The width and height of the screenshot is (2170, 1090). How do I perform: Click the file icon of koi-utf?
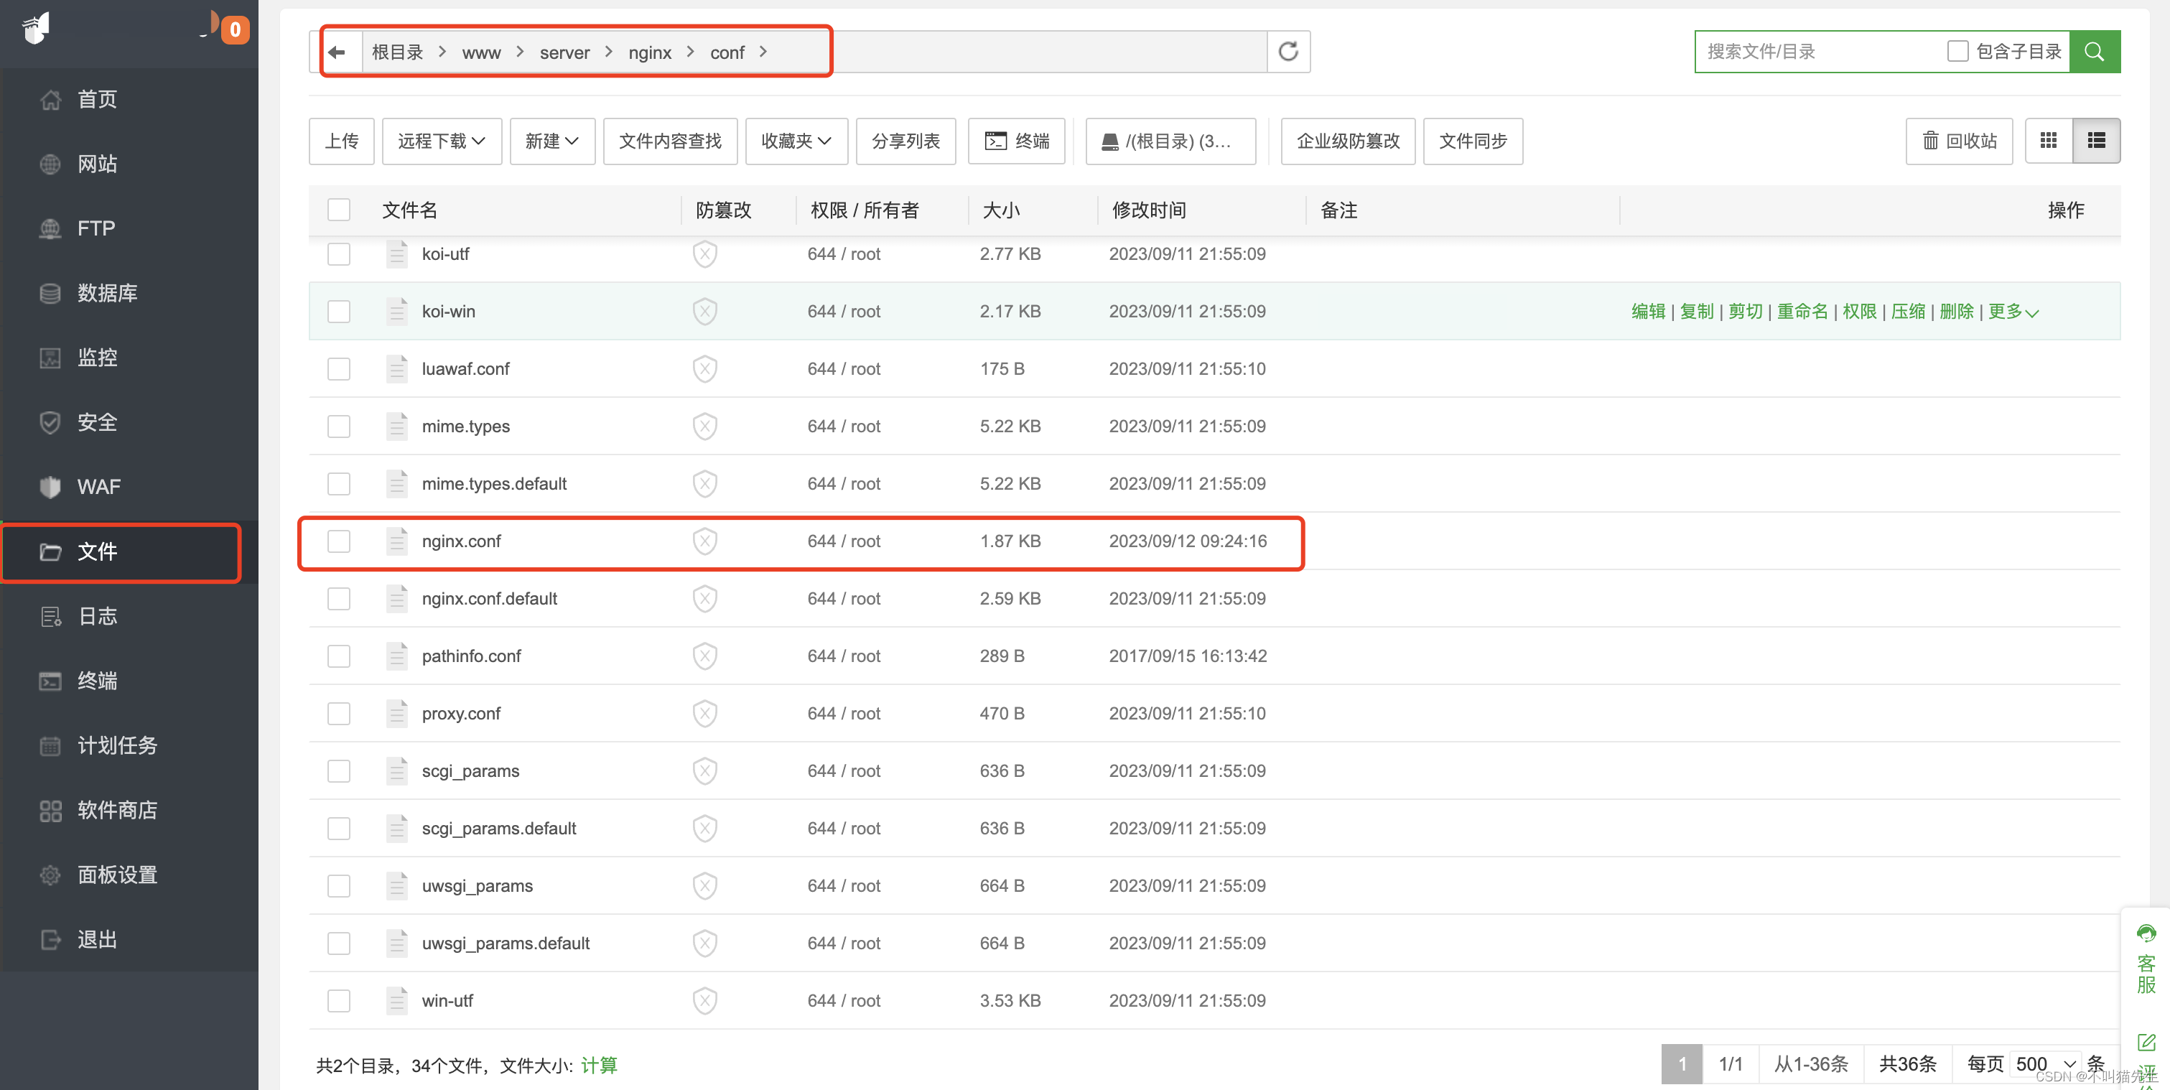coord(397,253)
